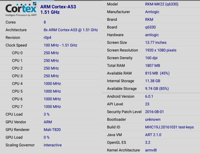Select the Architecture row value

[71, 30]
